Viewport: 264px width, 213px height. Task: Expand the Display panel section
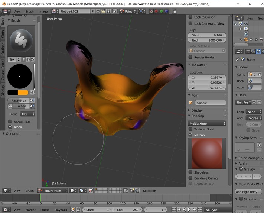pos(197,110)
